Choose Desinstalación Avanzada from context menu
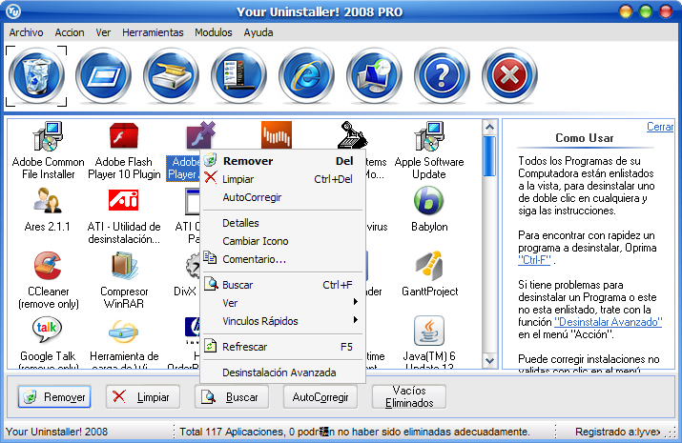 [279, 373]
